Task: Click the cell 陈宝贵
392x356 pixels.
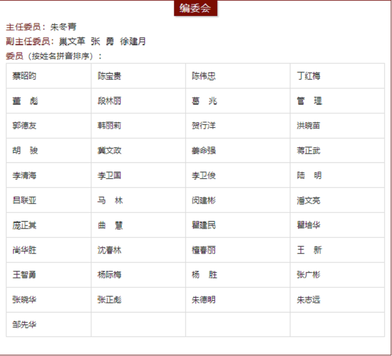Action: (x=138, y=76)
